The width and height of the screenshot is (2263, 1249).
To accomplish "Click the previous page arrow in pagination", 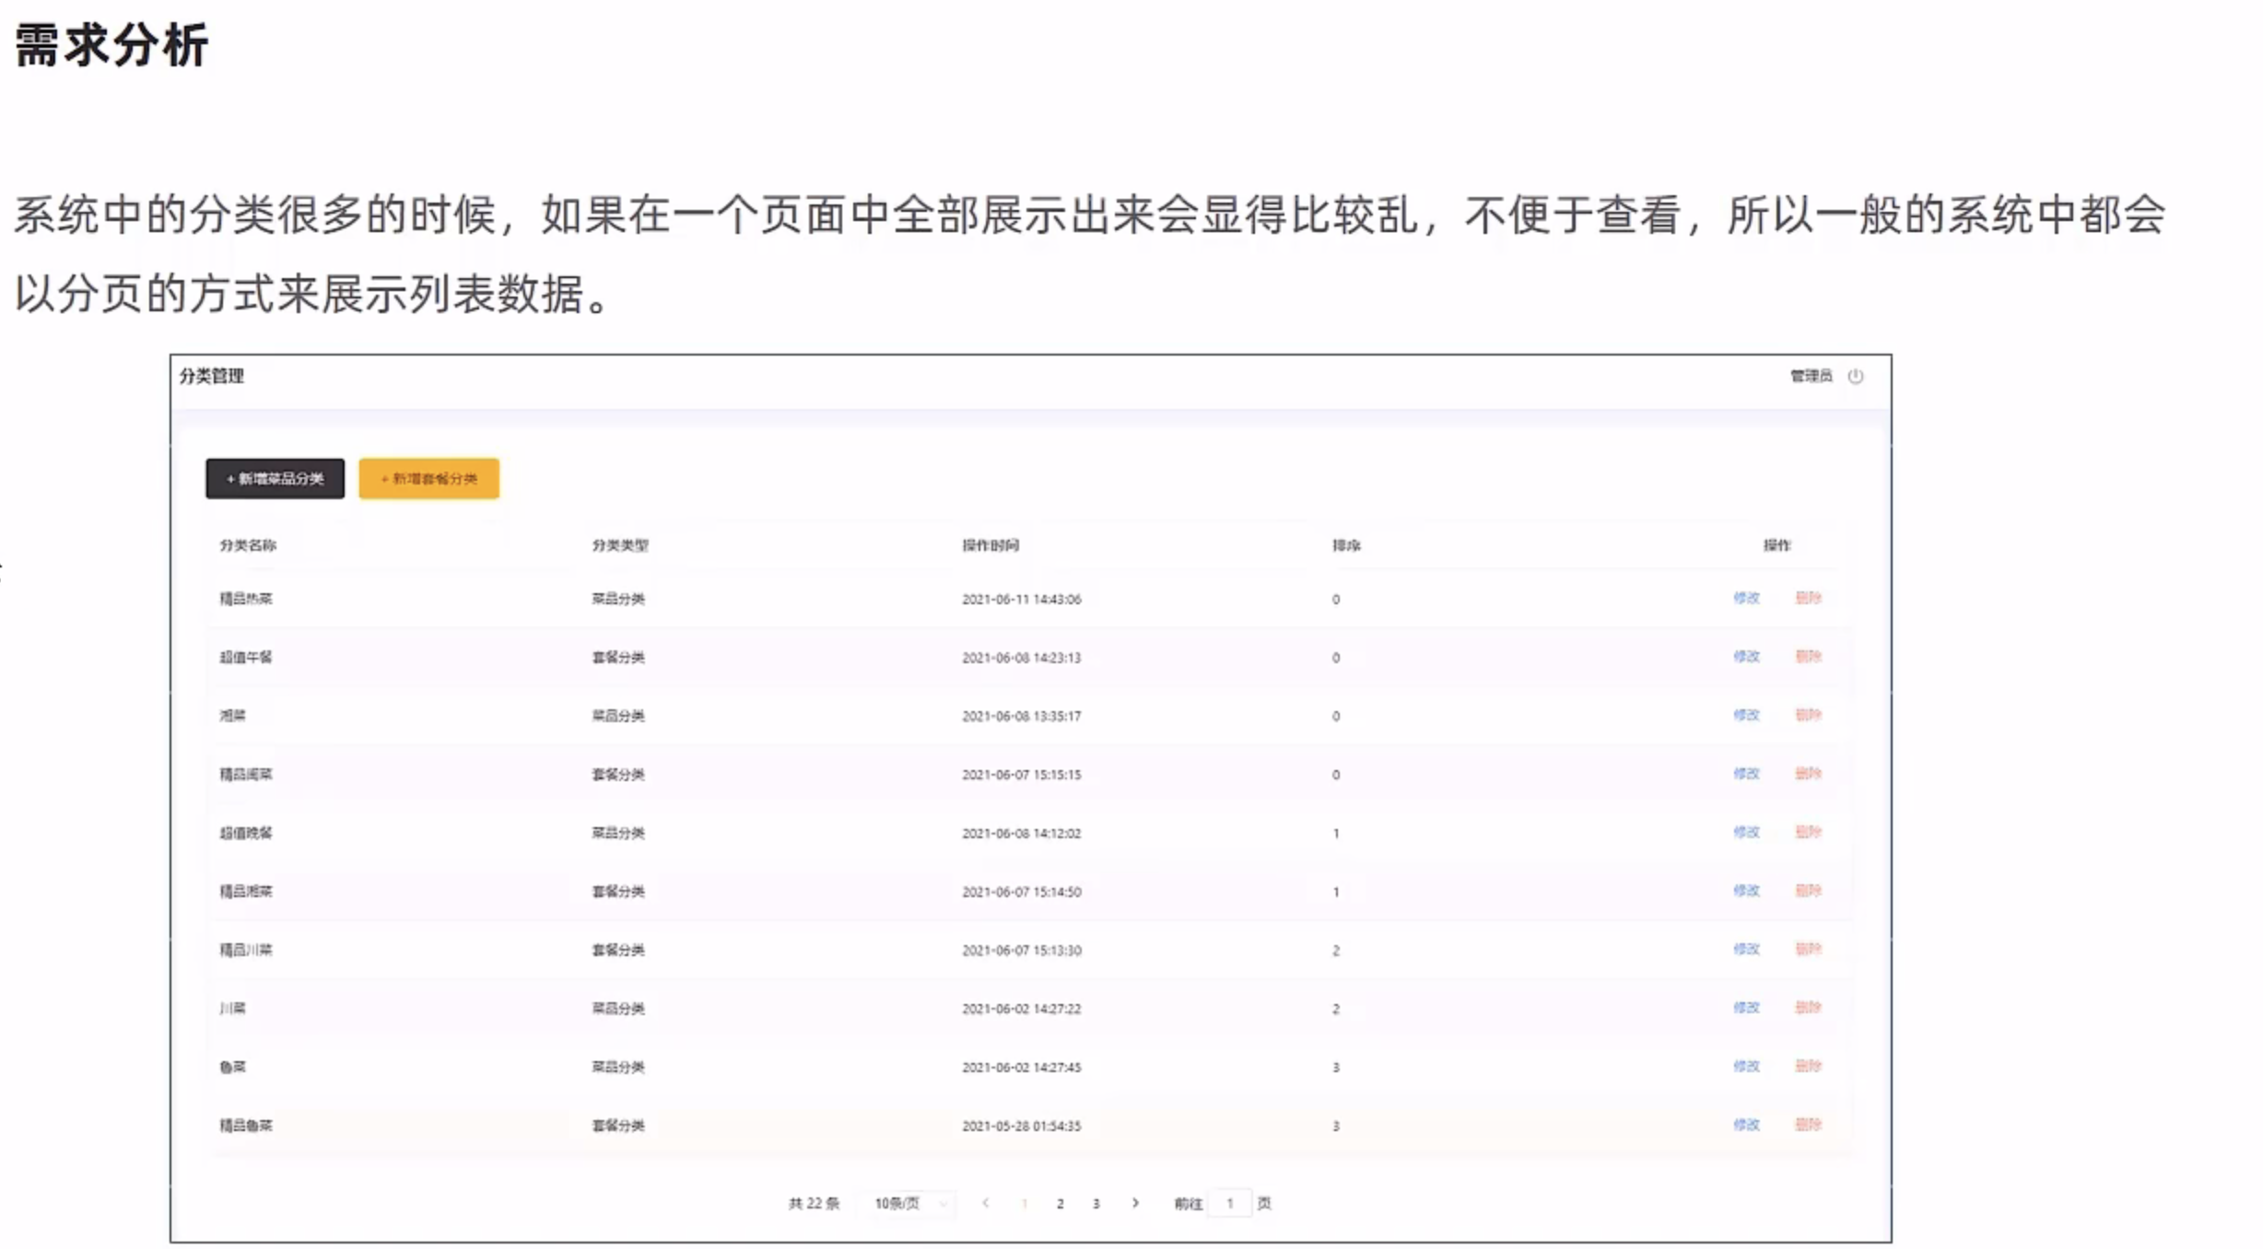I will tap(986, 1203).
